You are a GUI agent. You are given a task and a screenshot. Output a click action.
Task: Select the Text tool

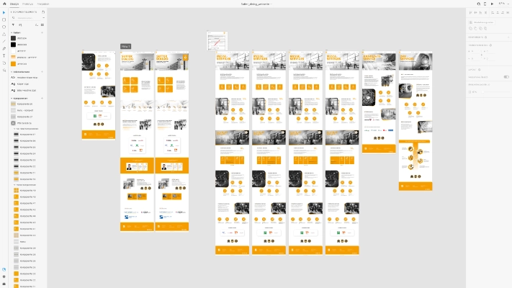[x=4, y=55]
